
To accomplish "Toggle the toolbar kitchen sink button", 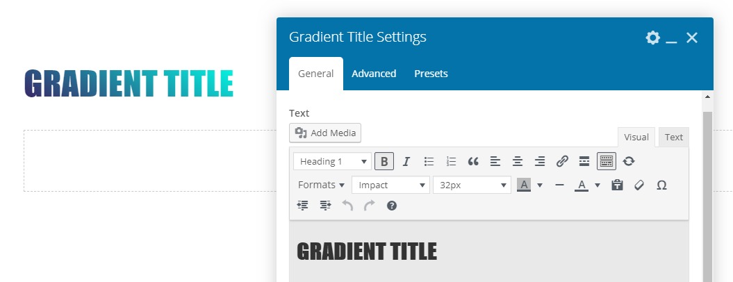I will pyautogui.click(x=606, y=161).
